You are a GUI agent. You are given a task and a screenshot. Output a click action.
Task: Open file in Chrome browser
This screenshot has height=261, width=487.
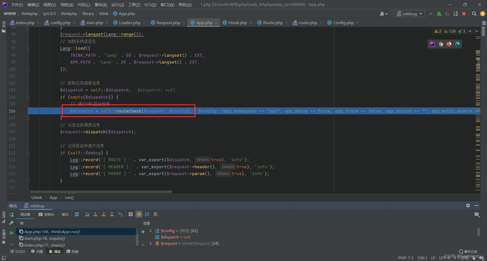pos(441,44)
